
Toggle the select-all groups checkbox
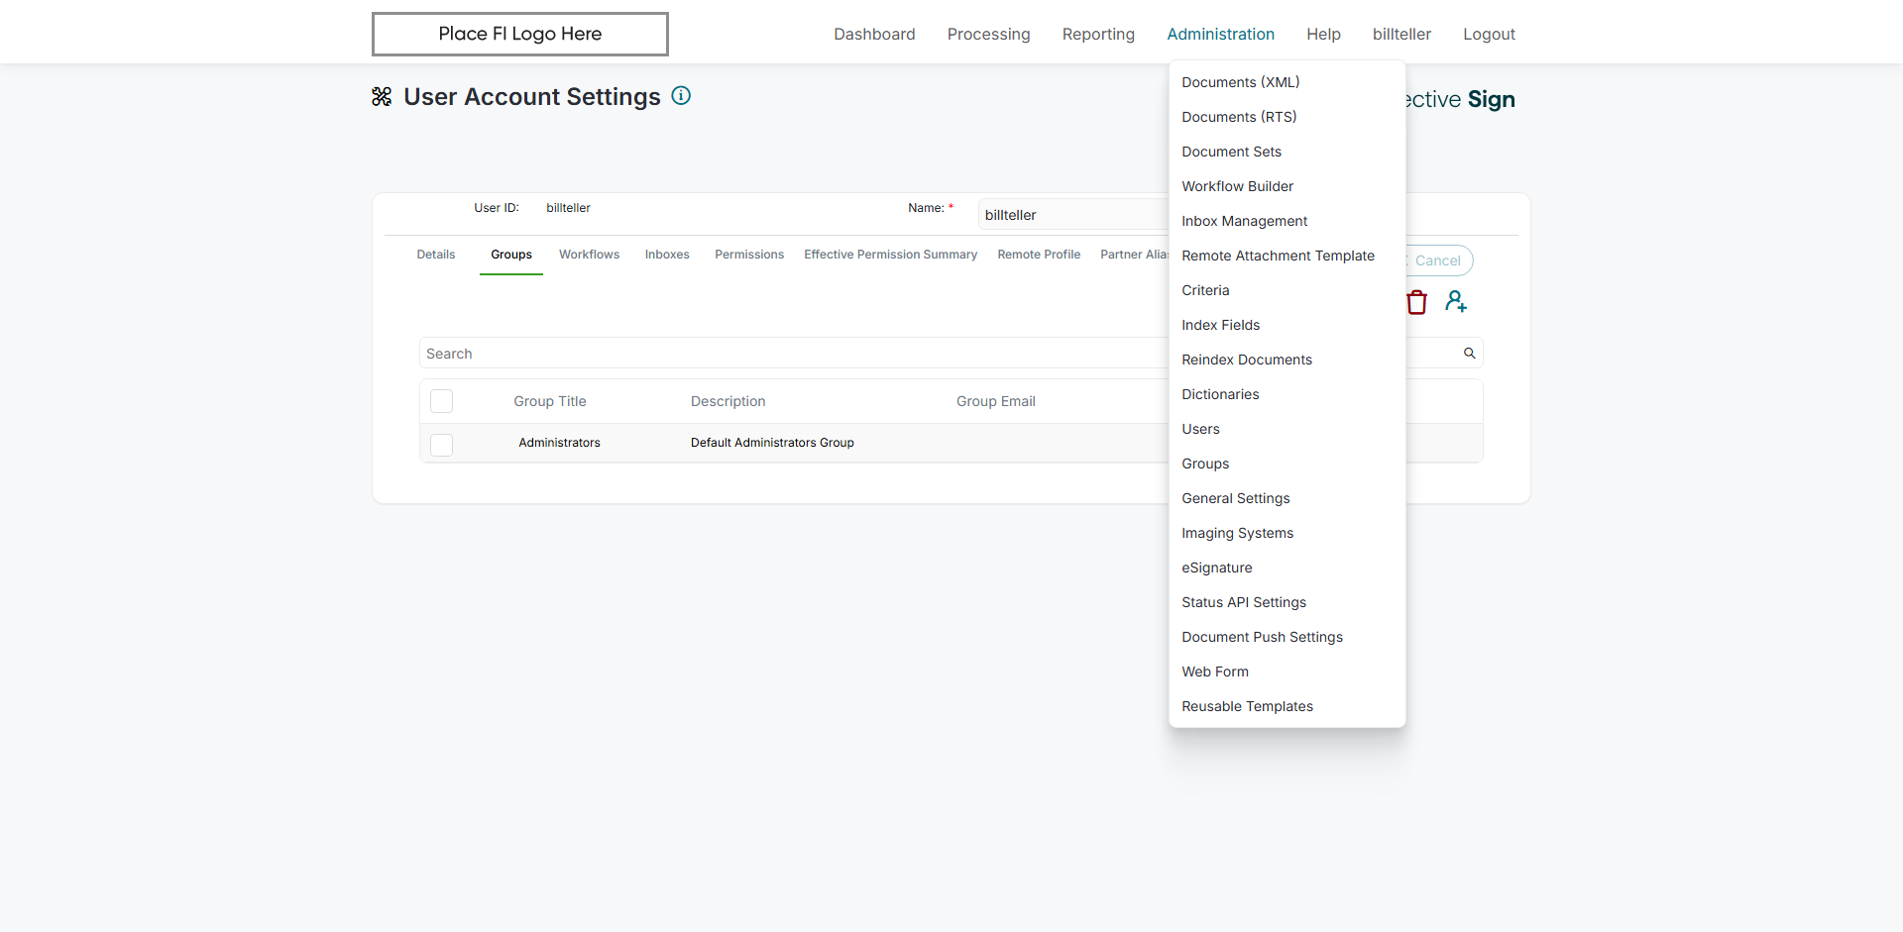click(x=442, y=401)
